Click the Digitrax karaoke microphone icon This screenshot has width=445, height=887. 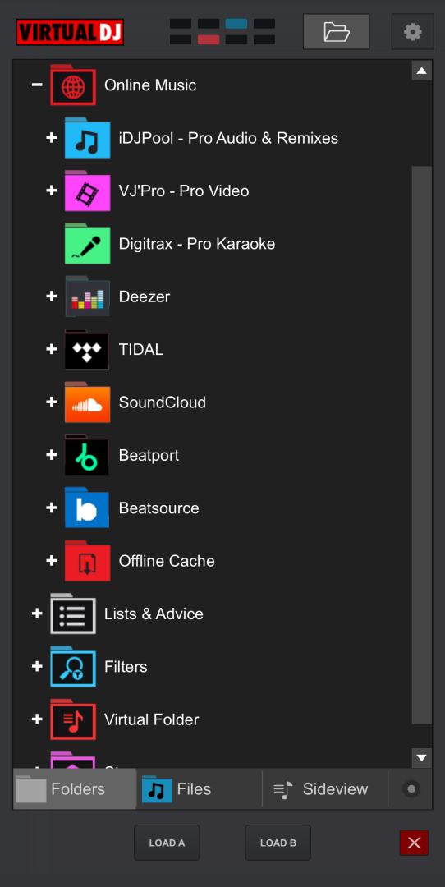coord(87,244)
